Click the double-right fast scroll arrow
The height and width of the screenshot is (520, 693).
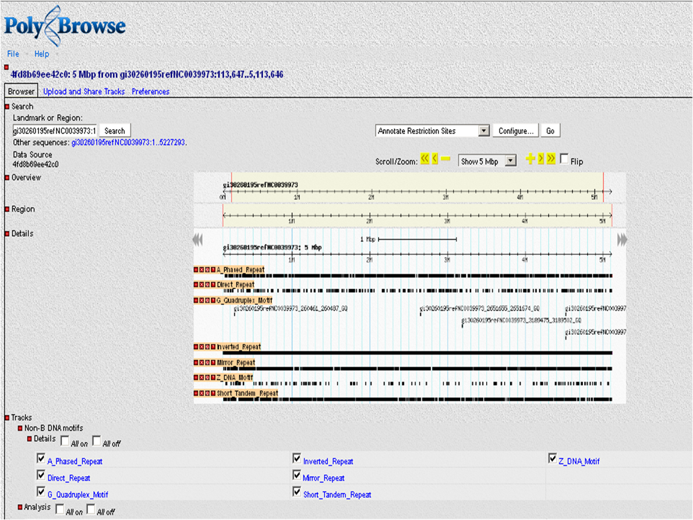pyautogui.click(x=550, y=159)
